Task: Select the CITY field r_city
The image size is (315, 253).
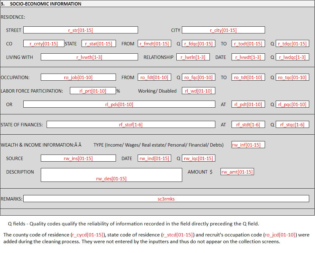Action: coord(223,30)
